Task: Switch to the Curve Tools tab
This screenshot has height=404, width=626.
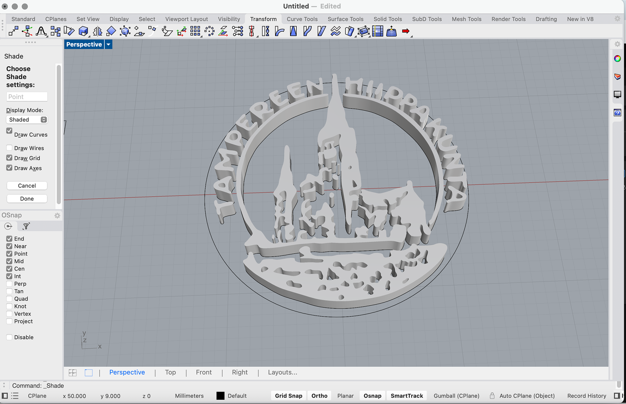Action: (x=302, y=19)
